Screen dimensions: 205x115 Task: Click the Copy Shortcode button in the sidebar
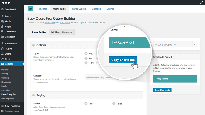[x=162, y=90]
